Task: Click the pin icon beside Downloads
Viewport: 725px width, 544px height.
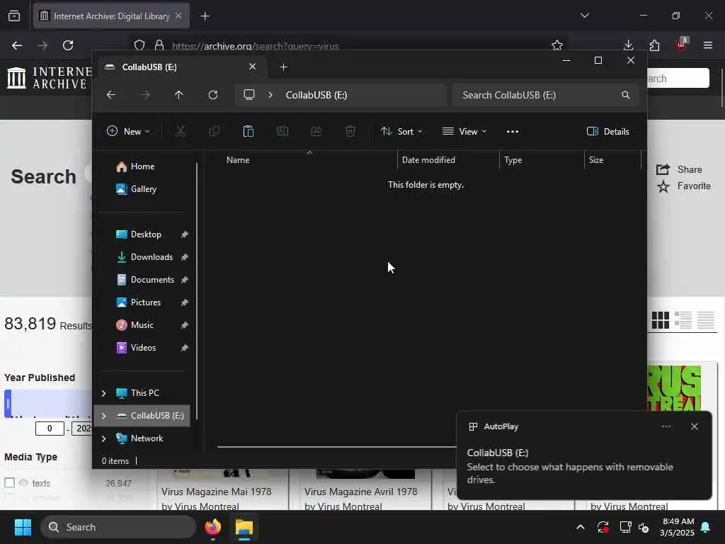Action: (185, 257)
